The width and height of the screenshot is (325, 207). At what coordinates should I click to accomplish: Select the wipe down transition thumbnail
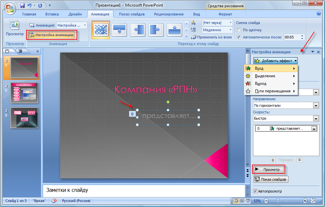pyautogui.click(x=119, y=30)
